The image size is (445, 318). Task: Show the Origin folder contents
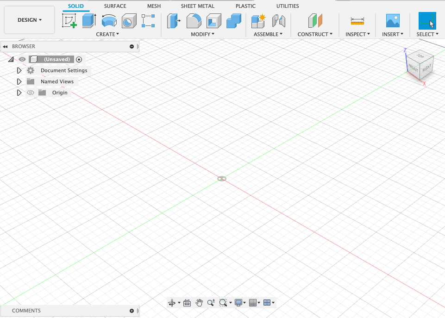pos(19,92)
